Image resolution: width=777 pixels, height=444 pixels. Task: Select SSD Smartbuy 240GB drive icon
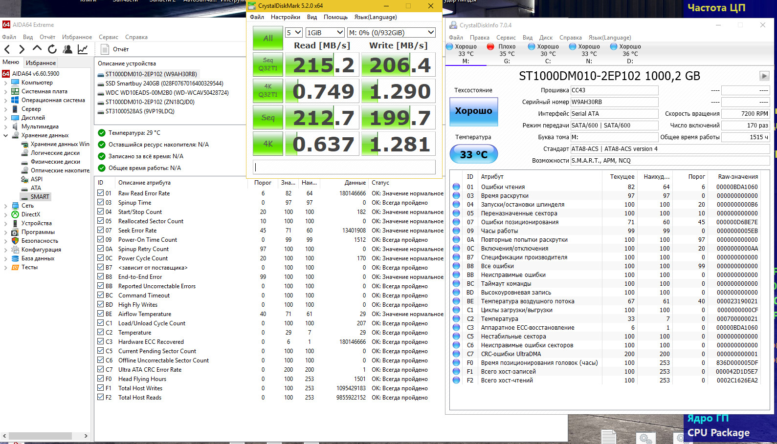[x=101, y=84]
